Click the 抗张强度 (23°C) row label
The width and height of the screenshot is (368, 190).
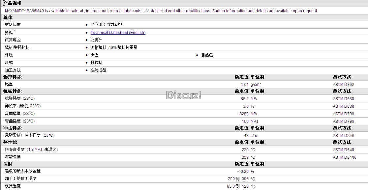pos(20,98)
